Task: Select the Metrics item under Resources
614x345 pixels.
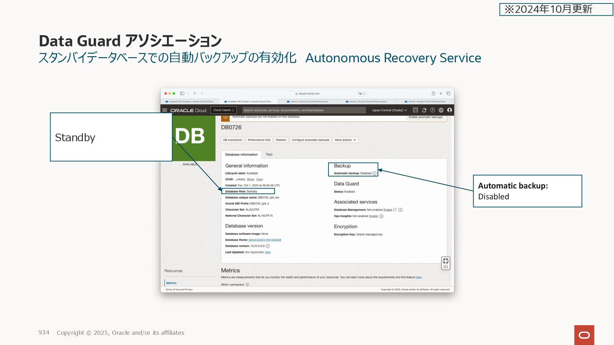Action: tap(171, 283)
